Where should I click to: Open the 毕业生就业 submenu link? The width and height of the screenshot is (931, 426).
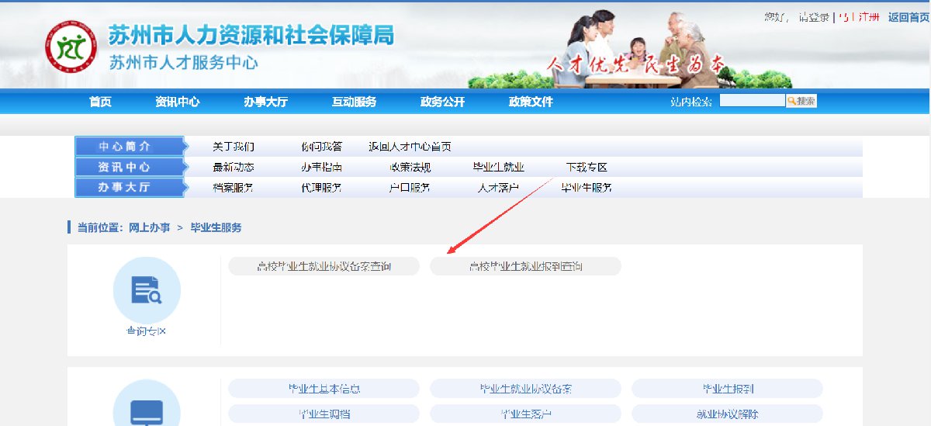point(499,168)
